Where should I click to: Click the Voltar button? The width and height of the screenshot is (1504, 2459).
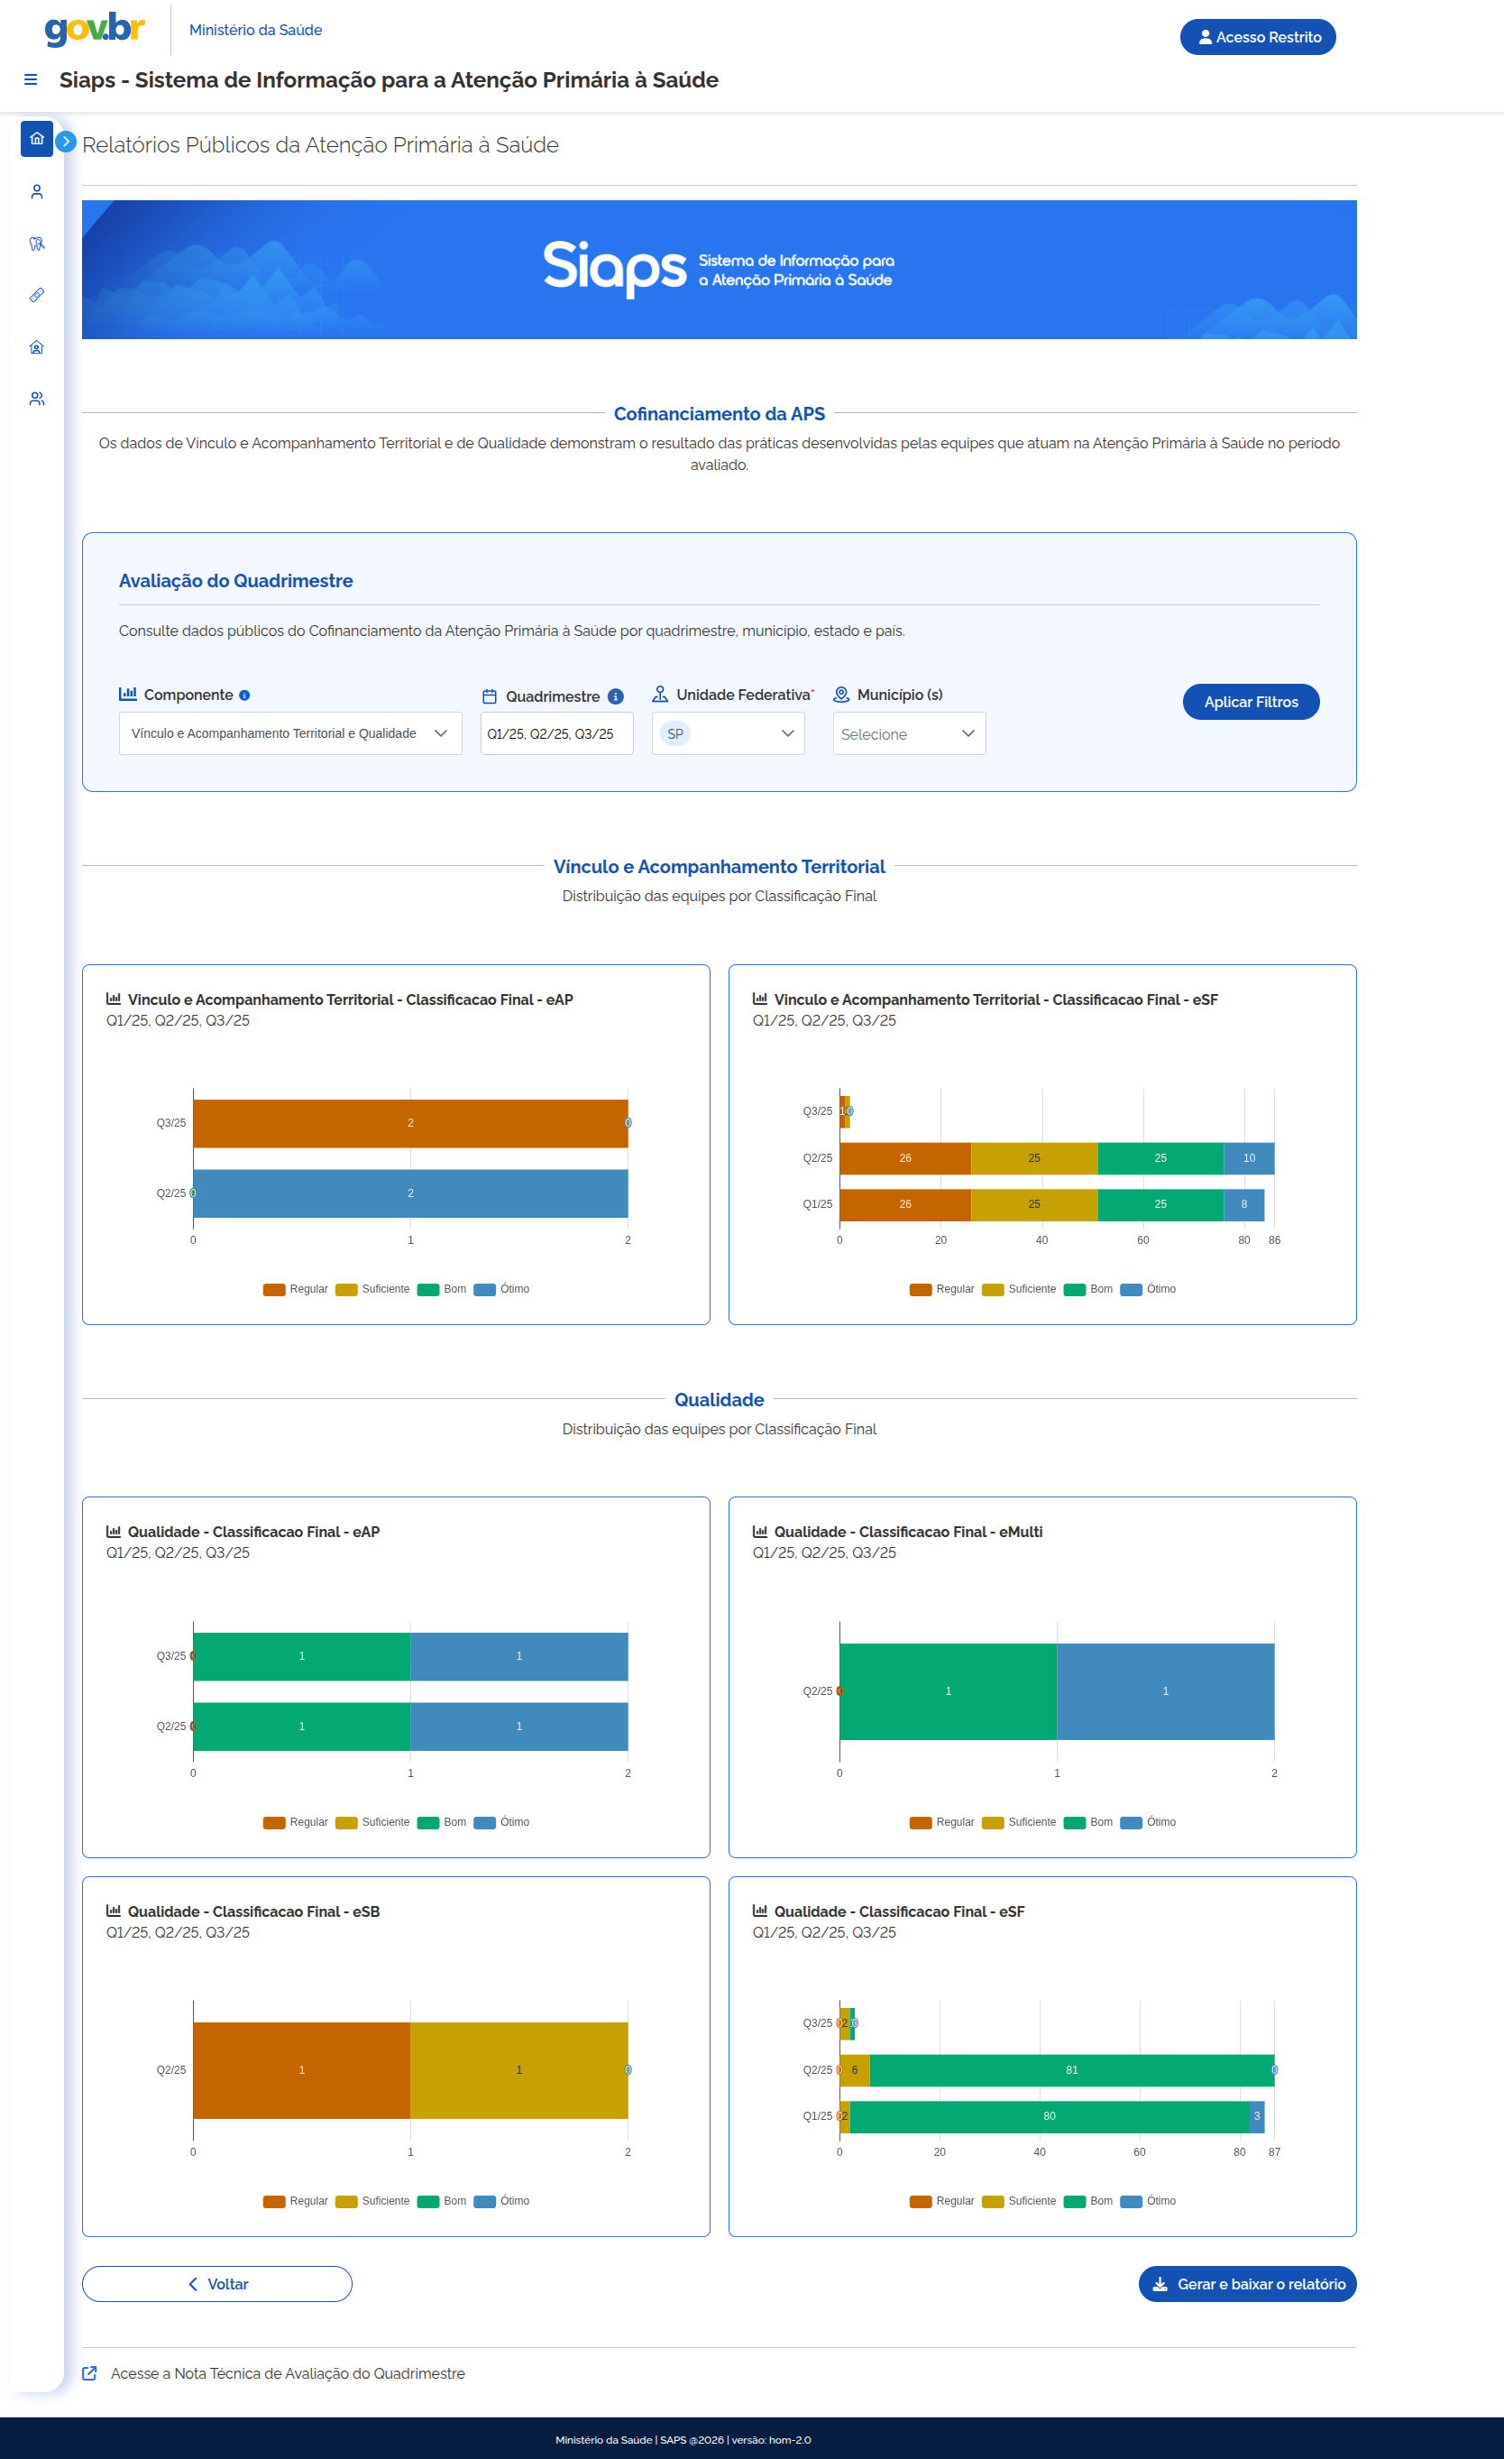[x=216, y=2284]
